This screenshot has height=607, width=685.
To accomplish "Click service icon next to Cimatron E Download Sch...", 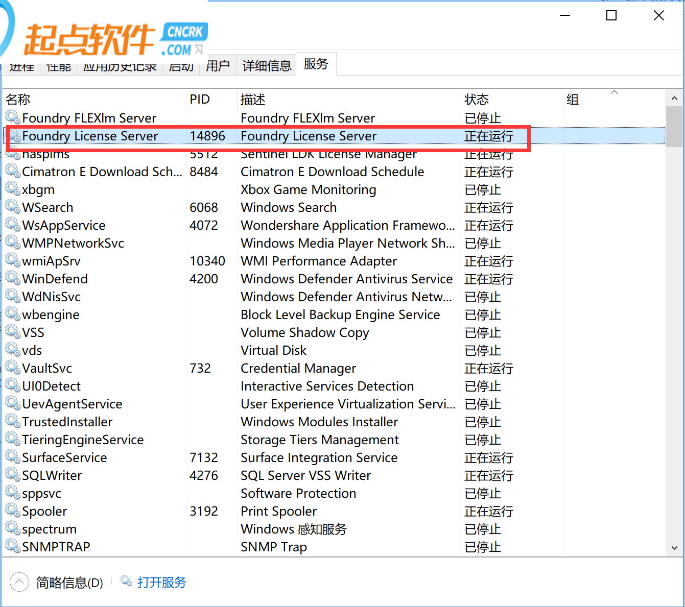I will [13, 171].
